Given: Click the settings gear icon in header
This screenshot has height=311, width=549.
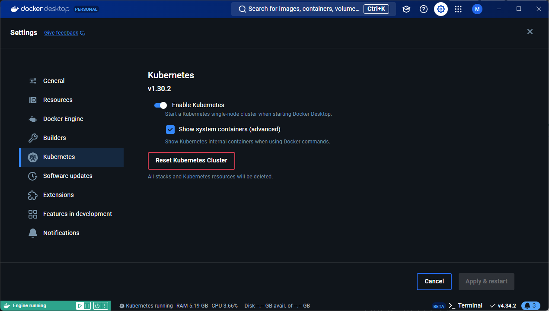Looking at the screenshot, I should [441, 9].
